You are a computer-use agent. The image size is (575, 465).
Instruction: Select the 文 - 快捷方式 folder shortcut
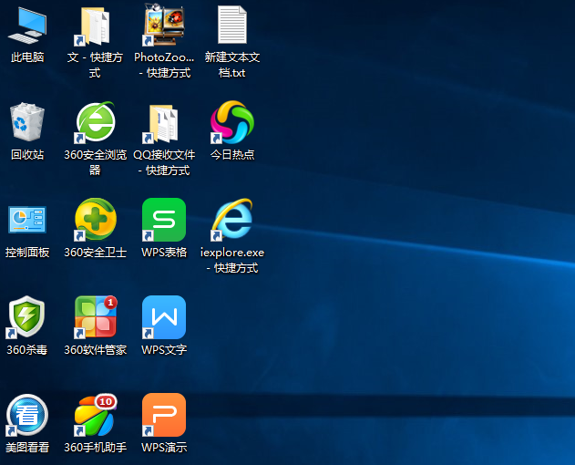tap(95, 26)
